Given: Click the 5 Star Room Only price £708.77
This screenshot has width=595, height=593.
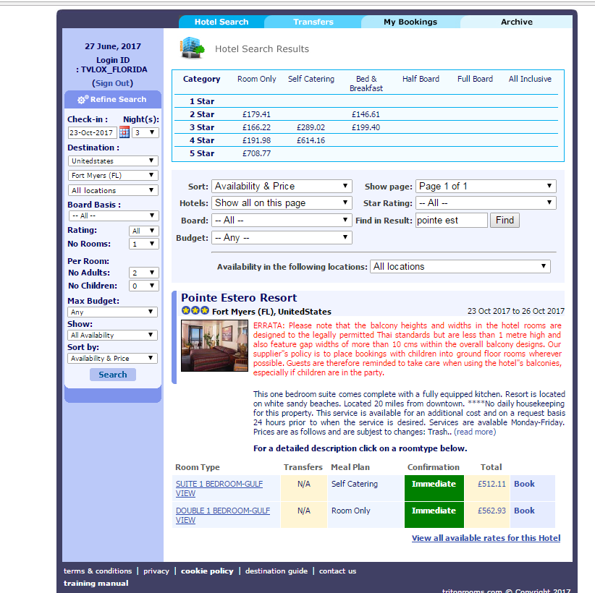Looking at the screenshot, I should (256, 153).
